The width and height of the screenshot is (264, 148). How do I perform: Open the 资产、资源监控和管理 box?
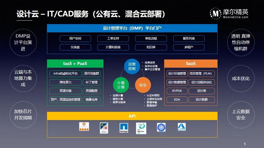click(x=65, y=100)
